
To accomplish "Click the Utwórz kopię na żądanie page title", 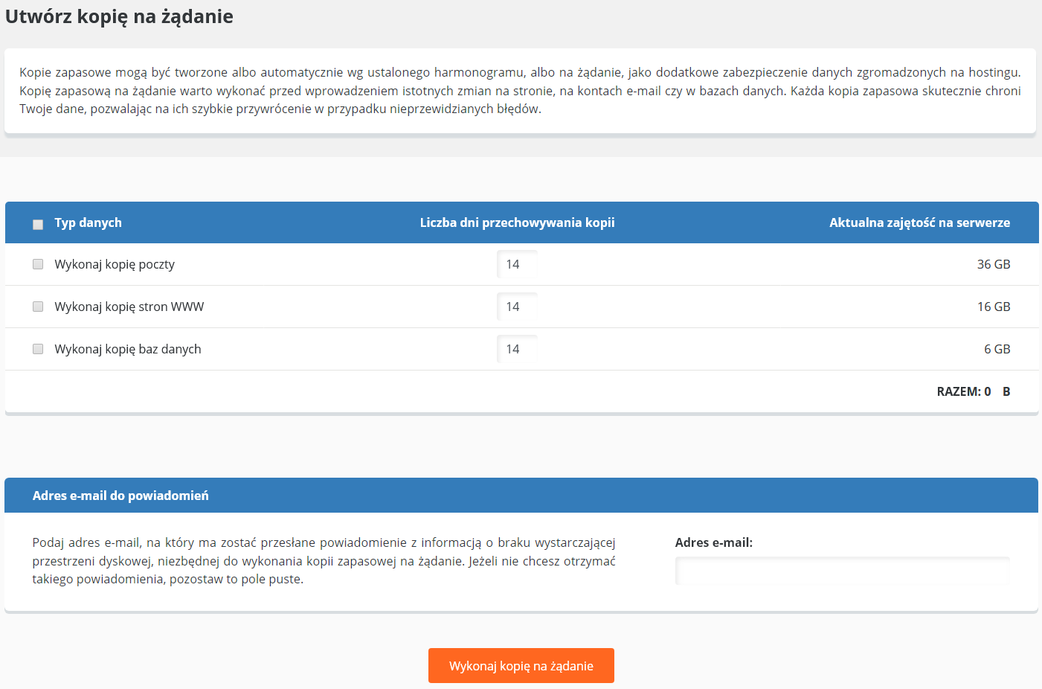I will (x=119, y=16).
